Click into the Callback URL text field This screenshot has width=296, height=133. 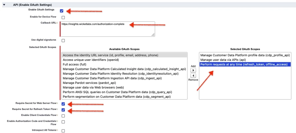(108, 29)
